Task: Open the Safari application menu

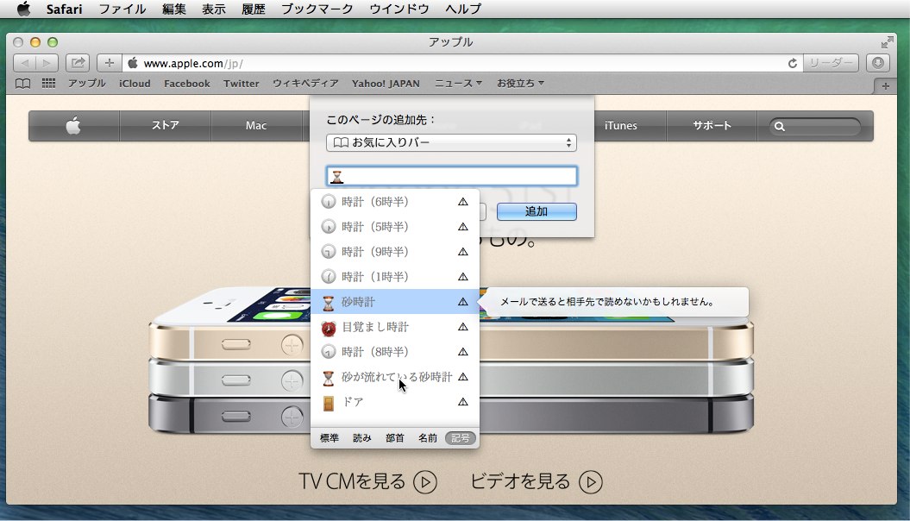Action: point(65,9)
